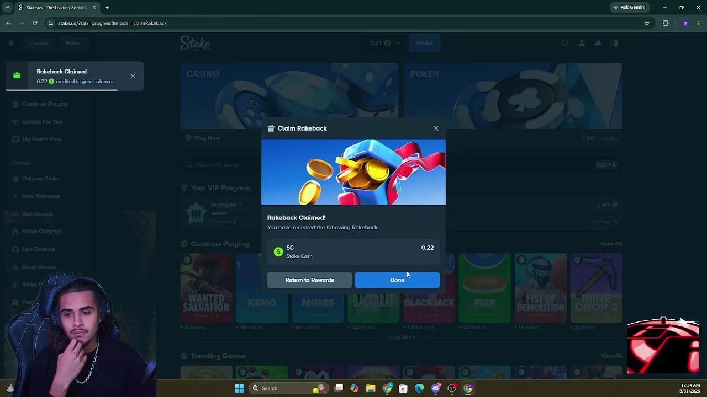This screenshot has width=707, height=397.
Task: Select Slot Games in sidebar
Action: pyautogui.click(x=37, y=214)
